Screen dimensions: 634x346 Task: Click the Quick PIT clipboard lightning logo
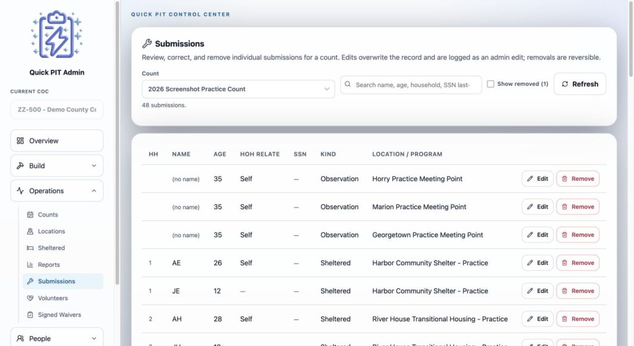click(x=56, y=35)
